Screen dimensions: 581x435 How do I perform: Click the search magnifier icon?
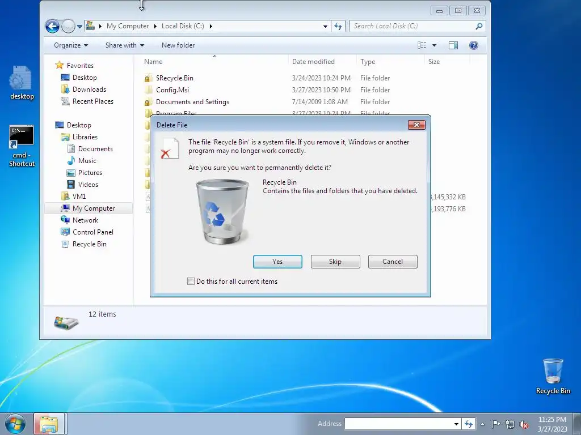coord(479,26)
